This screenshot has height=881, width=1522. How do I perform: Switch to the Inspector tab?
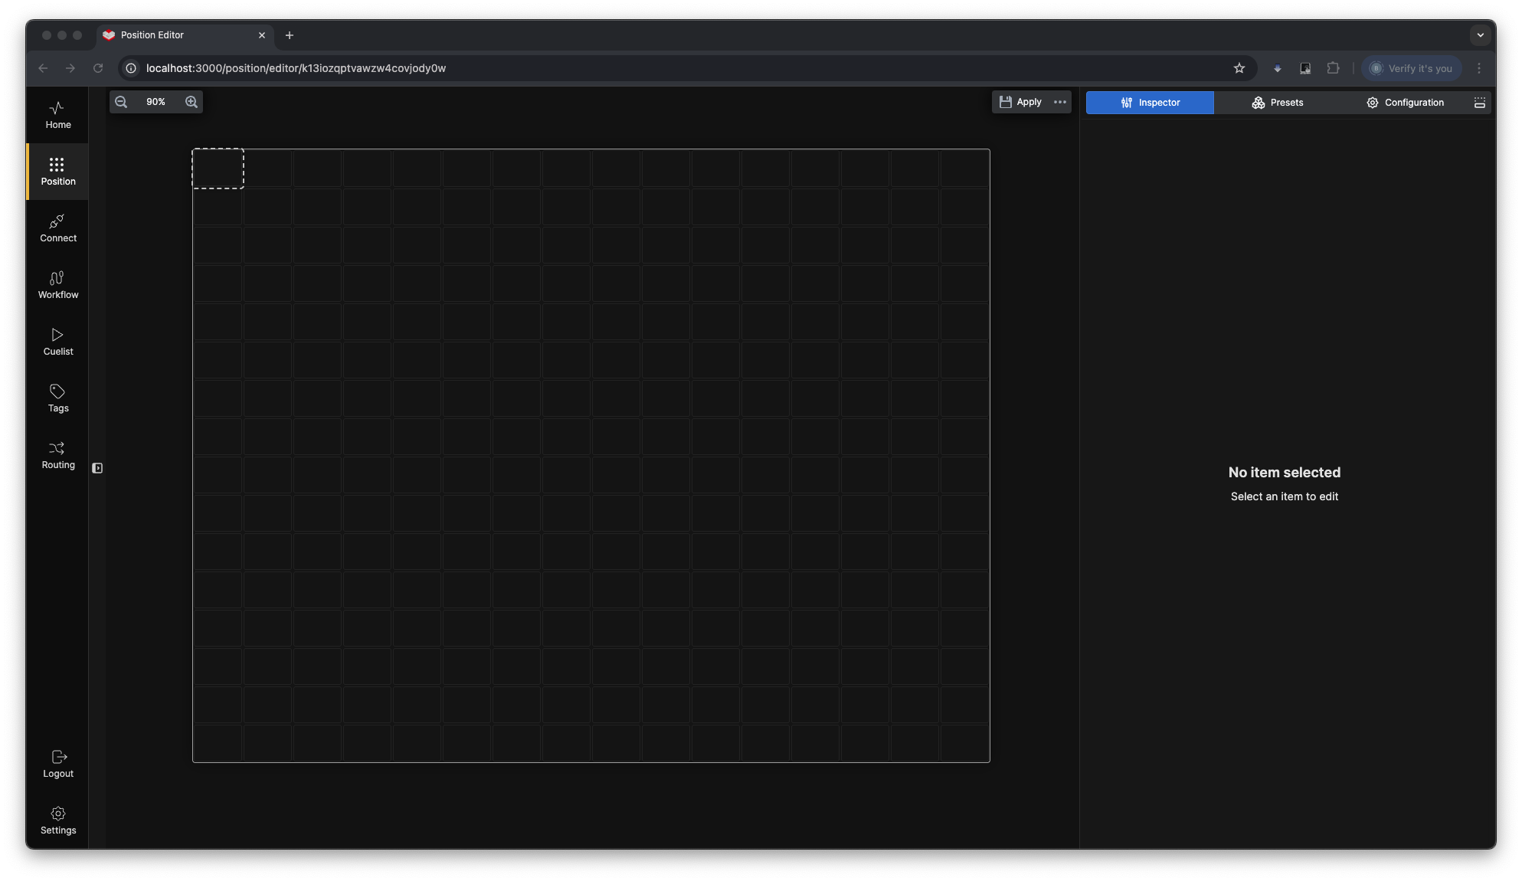tap(1150, 103)
